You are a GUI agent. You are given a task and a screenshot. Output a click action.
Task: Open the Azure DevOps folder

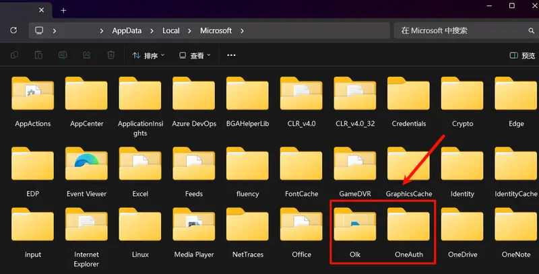pos(194,102)
